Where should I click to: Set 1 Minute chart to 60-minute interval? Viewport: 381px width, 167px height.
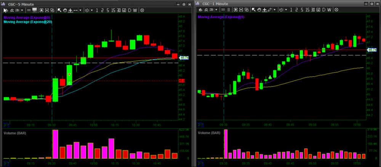coord(318,10)
